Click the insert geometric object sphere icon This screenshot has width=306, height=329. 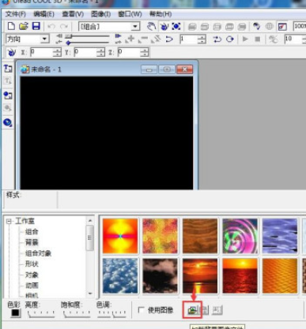click(8, 122)
